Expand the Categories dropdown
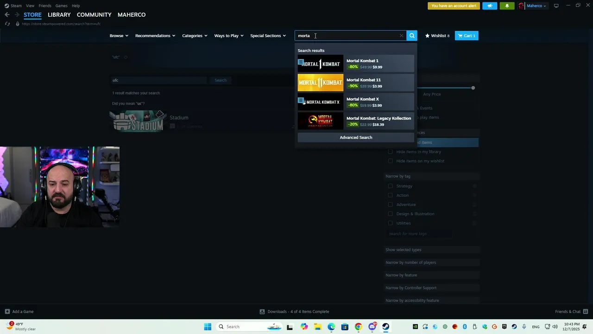 tap(195, 36)
